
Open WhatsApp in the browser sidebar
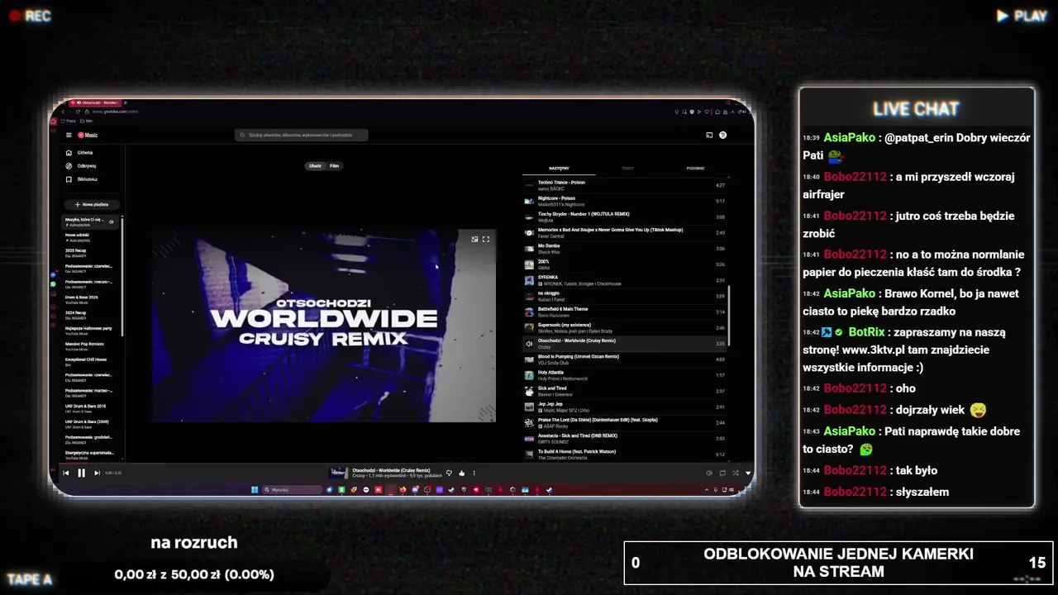54,283
